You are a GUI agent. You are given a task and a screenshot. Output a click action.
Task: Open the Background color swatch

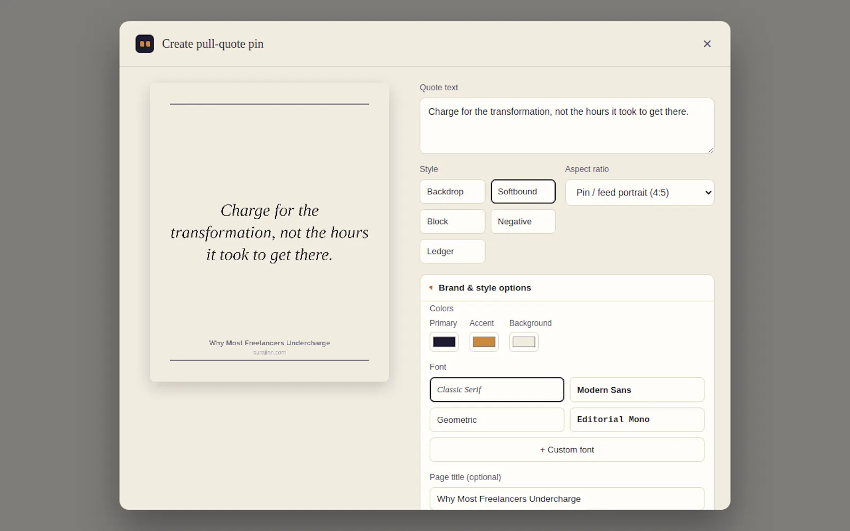[524, 342]
